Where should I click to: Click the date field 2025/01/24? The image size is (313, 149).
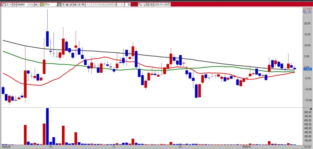coord(160,5)
